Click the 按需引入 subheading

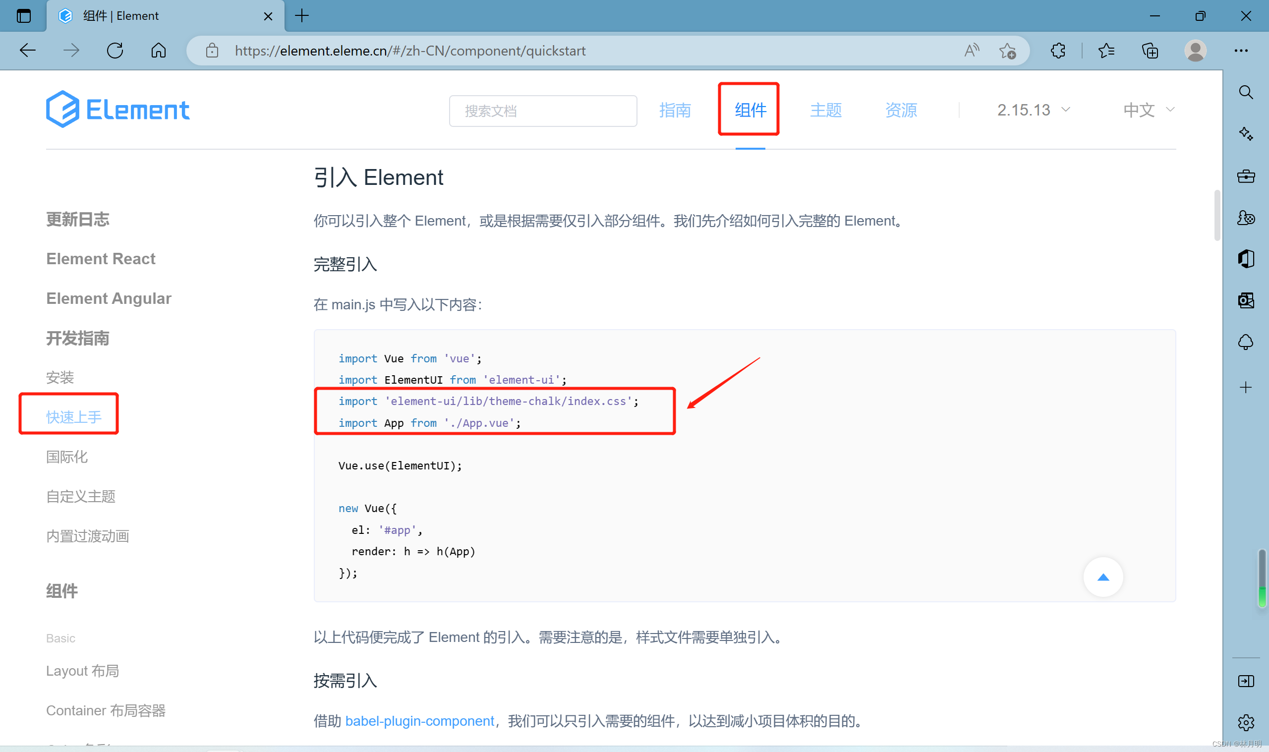pyautogui.click(x=345, y=681)
